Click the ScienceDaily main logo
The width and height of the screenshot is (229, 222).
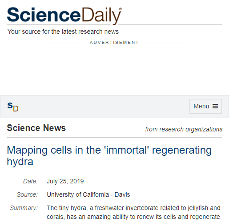click(x=64, y=16)
